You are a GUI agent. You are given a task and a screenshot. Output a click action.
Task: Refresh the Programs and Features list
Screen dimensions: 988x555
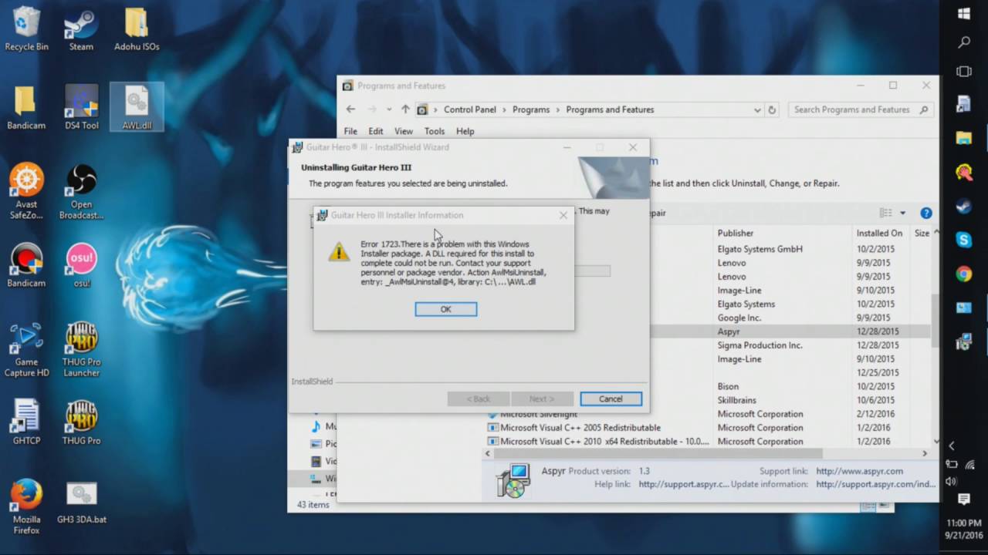pos(772,109)
